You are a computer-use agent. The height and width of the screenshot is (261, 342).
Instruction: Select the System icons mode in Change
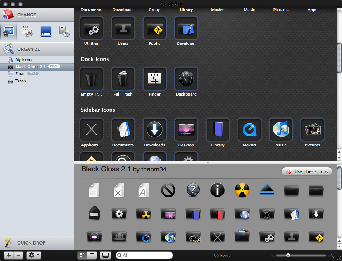point(9,32)
